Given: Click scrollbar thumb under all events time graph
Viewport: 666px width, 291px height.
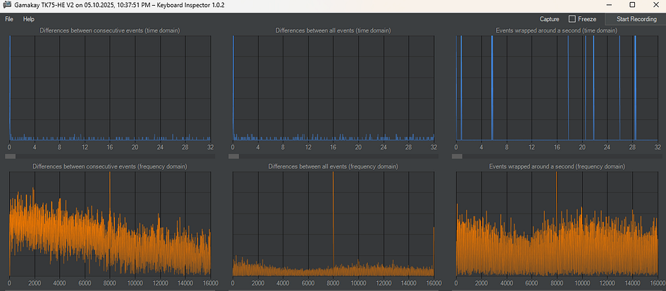Looking at the screenshot, I should click(x=233, y=156).
